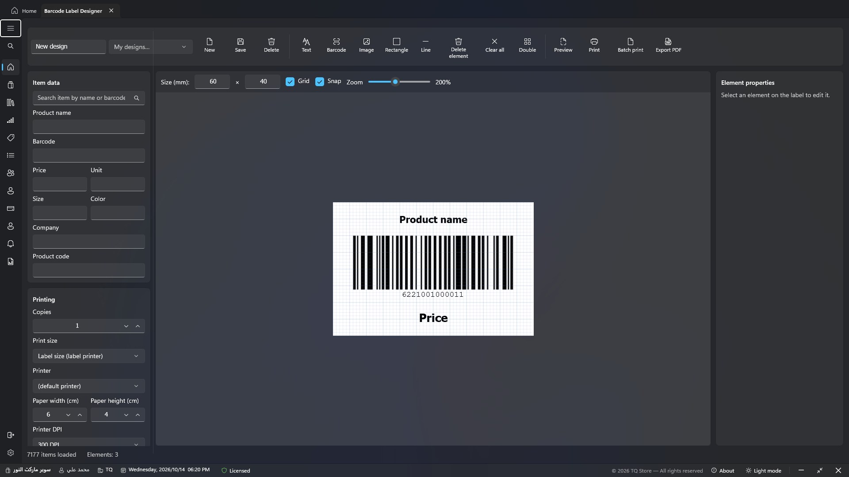Open the About link

(x=723, y=471)
